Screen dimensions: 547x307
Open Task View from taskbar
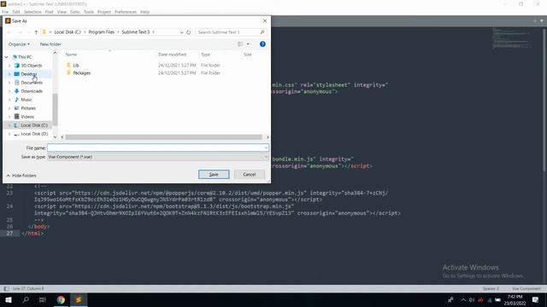click(43, 299)
